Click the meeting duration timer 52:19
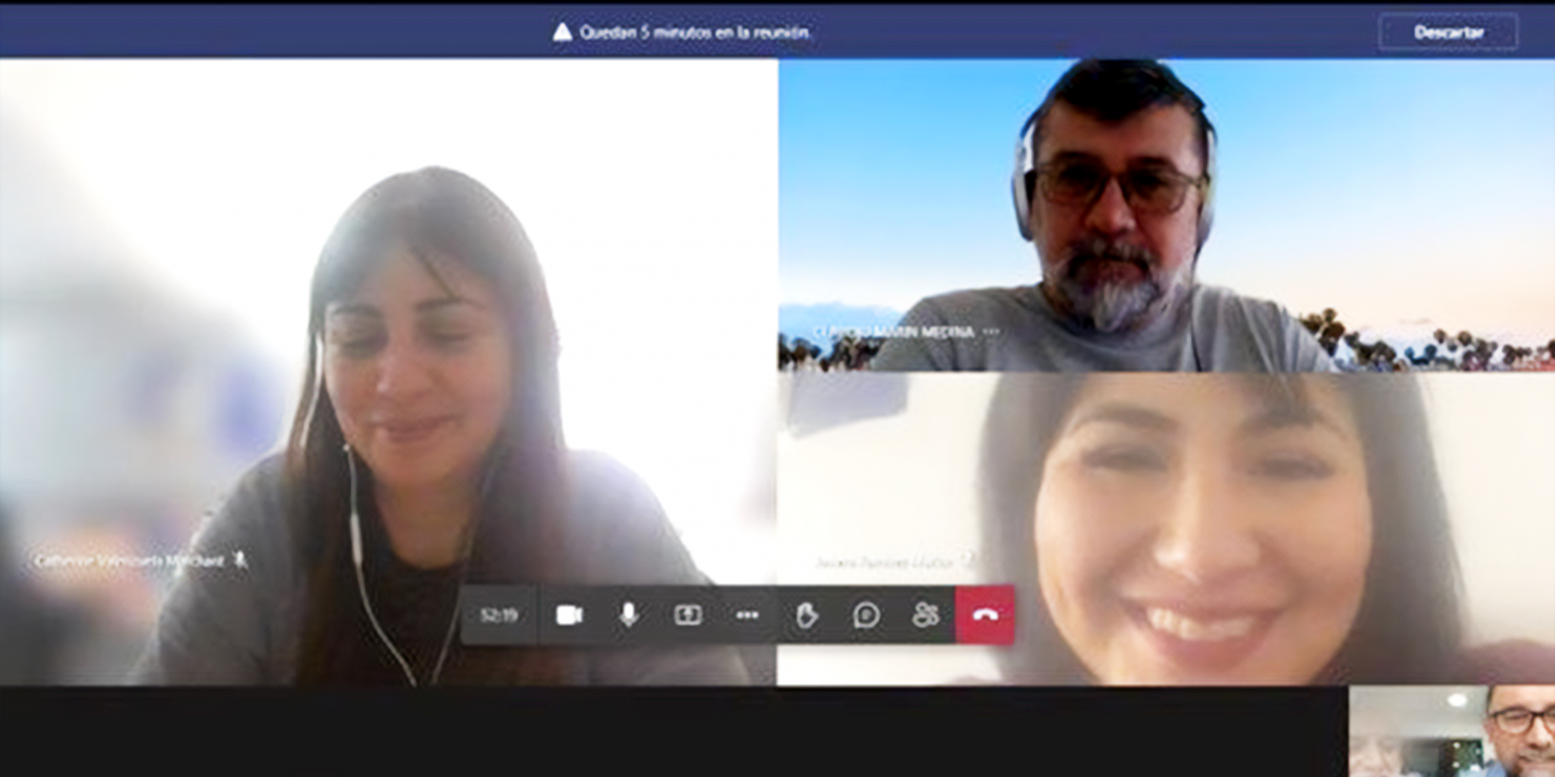The image size is (1555, 777). tap(499, 615)
